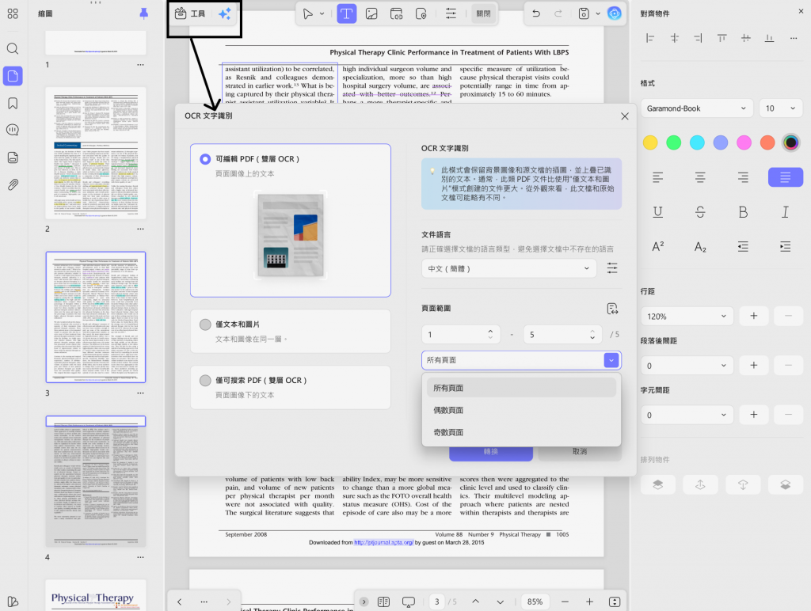Screen dimensions: 811x611
Task: Open OCR language settings sliders icon
Action: tap(612, 268)
